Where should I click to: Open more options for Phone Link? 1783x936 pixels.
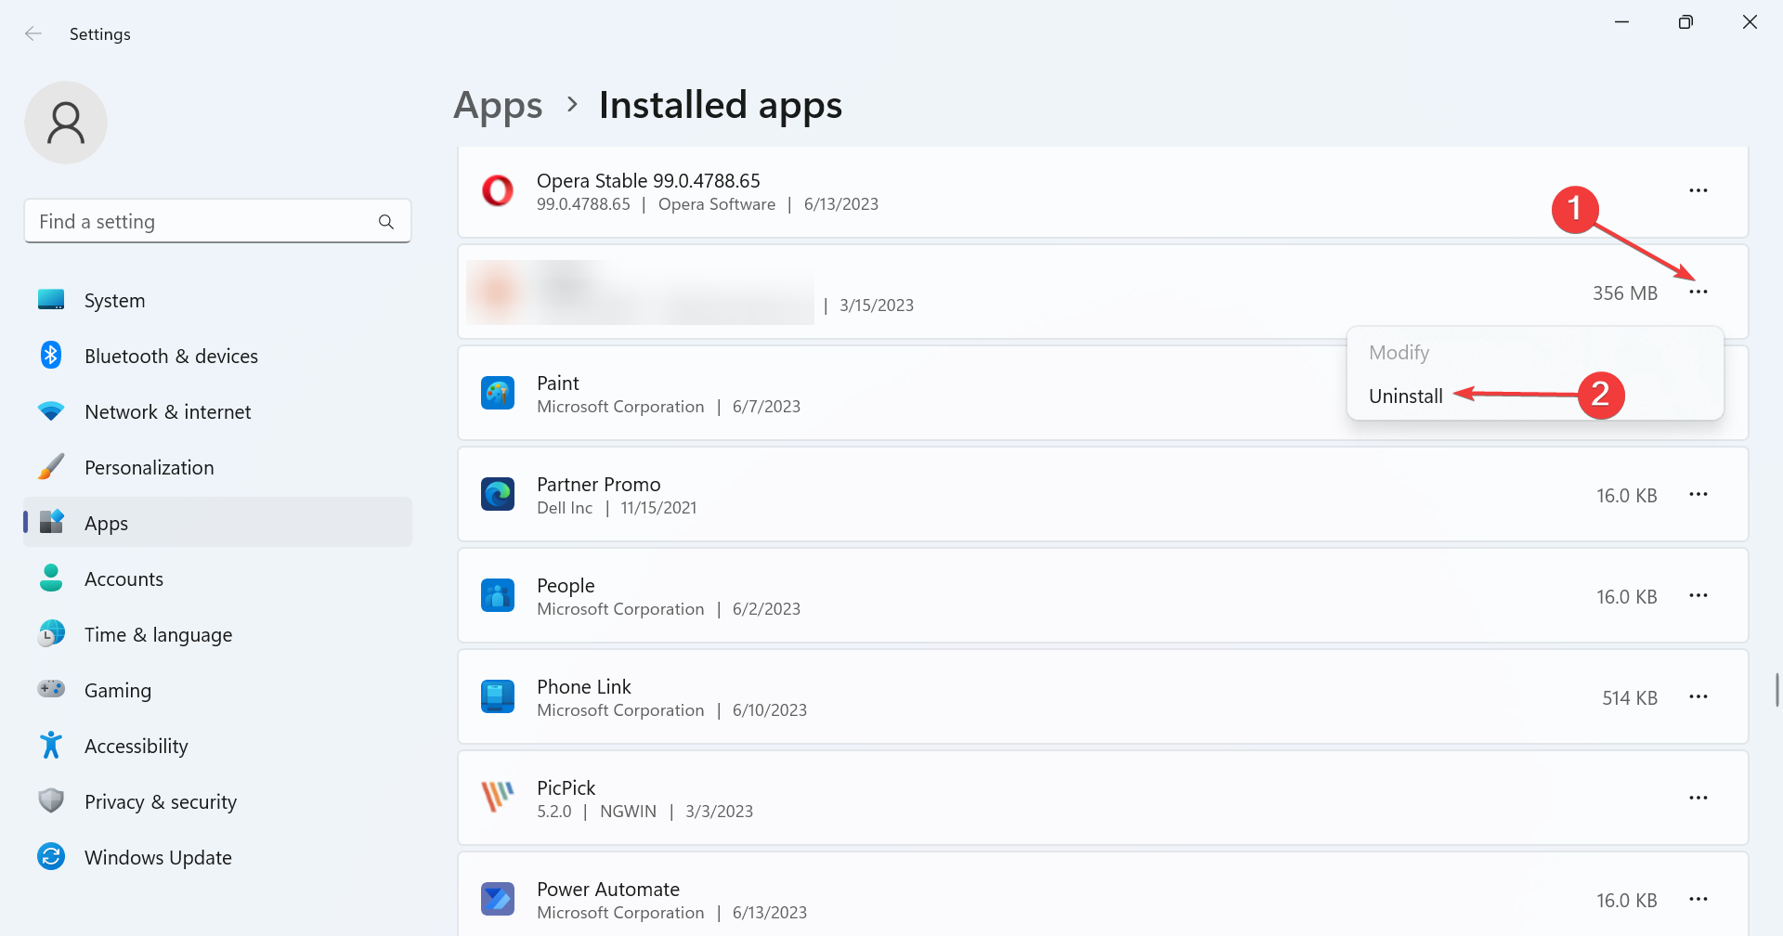[x=1698, y=696]
